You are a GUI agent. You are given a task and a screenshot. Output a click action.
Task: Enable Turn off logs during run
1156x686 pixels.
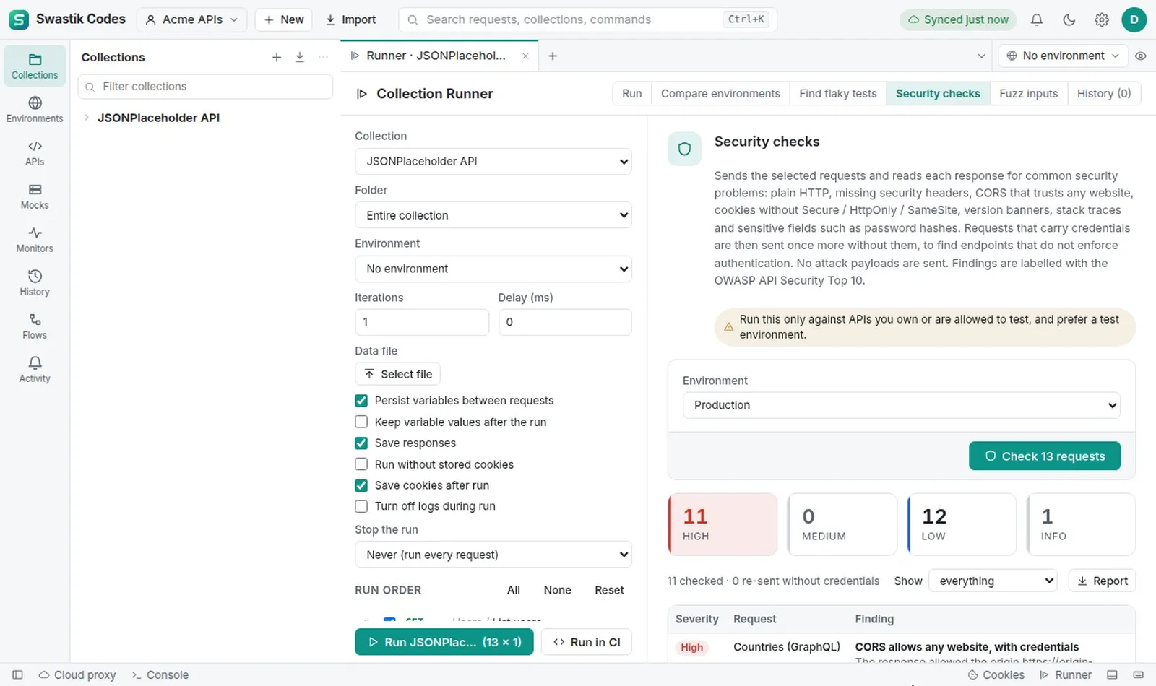361,506
